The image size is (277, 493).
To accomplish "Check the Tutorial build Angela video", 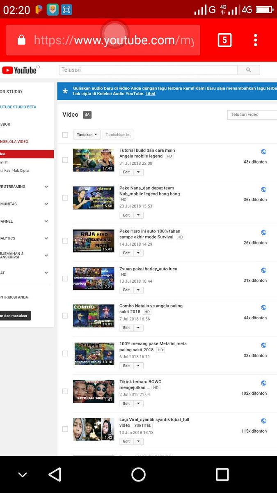I will 65,160.
